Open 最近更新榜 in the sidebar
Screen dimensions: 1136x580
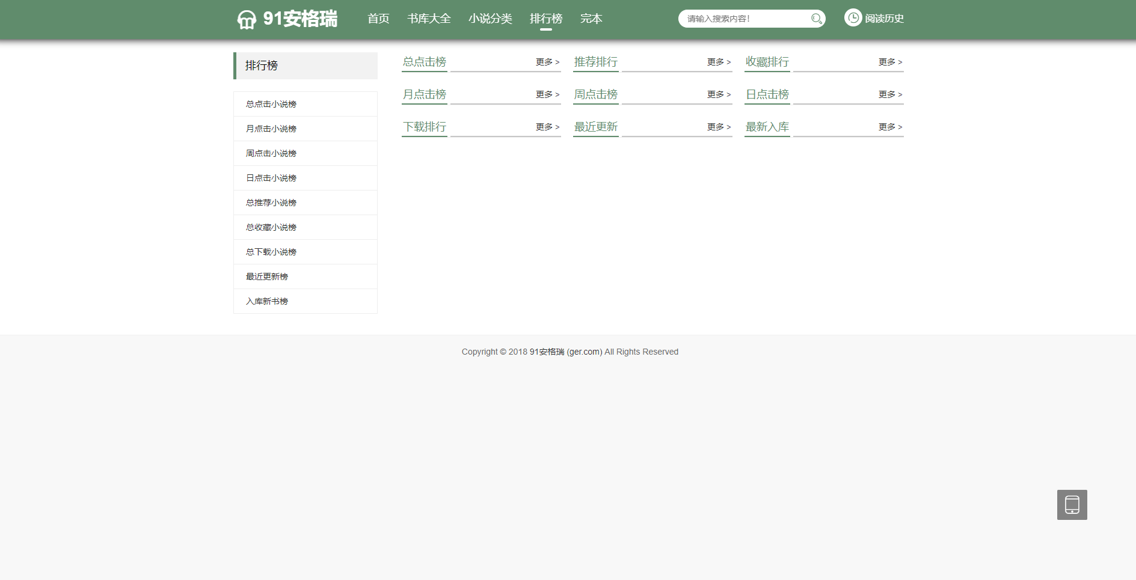[x=267, y=276]
